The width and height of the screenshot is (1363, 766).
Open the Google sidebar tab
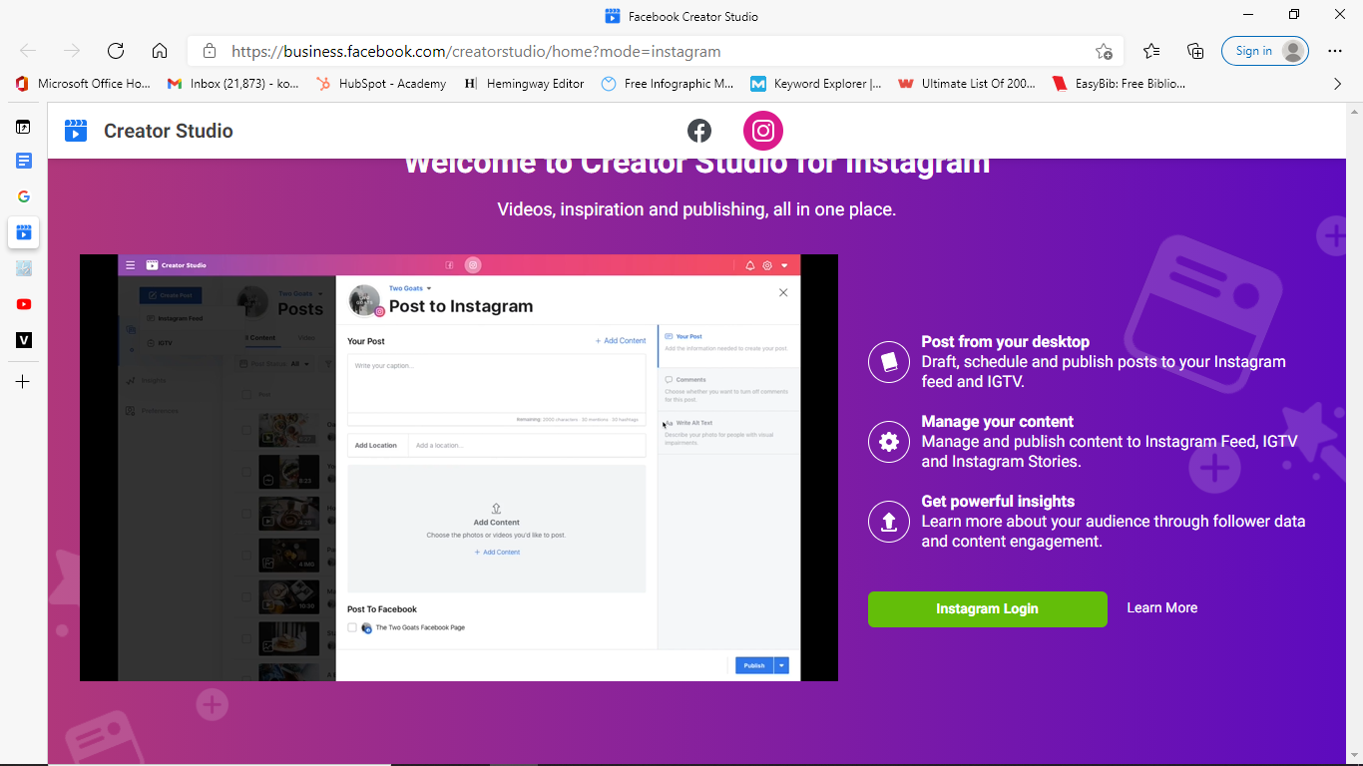click(24, 196)
